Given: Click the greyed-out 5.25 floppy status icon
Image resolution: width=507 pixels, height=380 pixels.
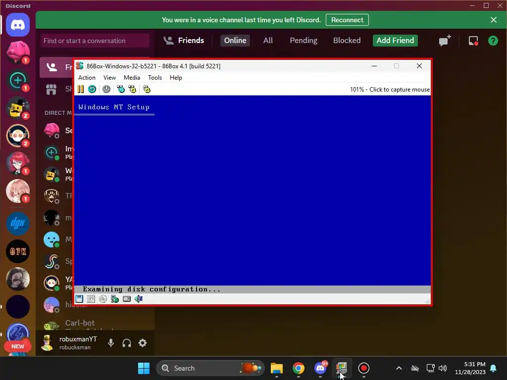Looking at the screenshot, I should point(91,299).
